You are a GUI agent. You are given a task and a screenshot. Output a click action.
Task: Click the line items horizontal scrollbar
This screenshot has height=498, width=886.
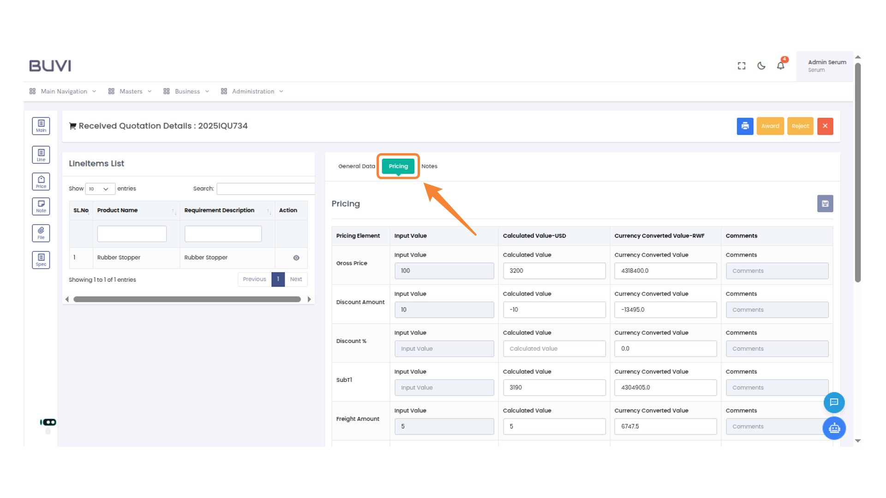click(187, 299)
